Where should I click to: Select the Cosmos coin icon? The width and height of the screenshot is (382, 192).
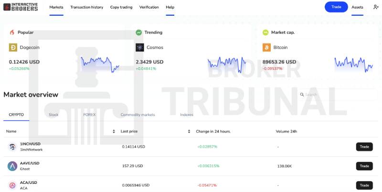140,47
